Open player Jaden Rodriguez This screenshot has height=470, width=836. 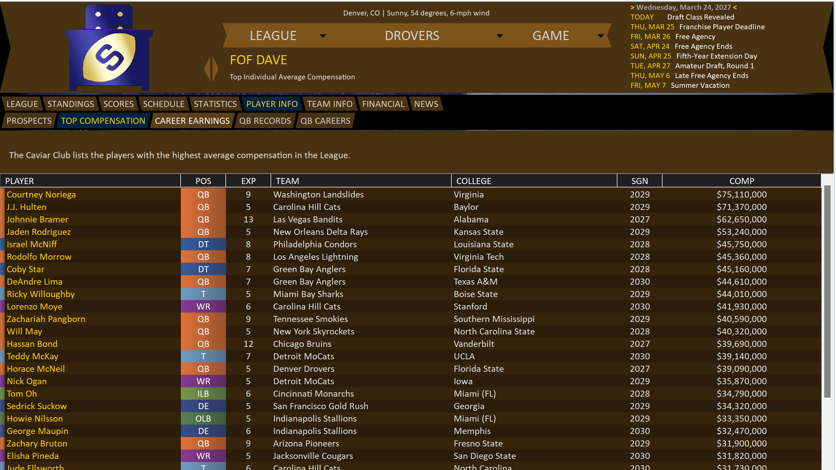point(39,232)
